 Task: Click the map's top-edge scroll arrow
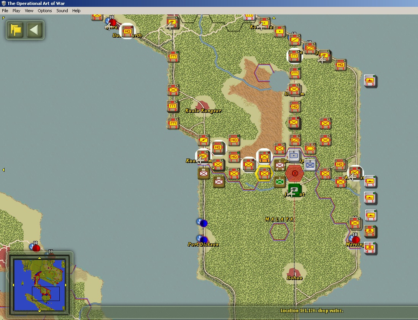pyautogui.click(x=274, y=18)
